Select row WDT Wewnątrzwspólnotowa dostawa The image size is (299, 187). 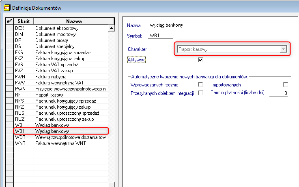(61, 137)
